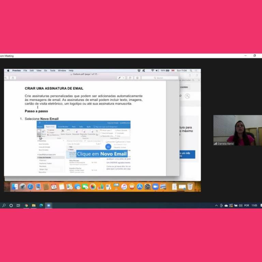Open the Tools menu in Preview

coord(53,71)
